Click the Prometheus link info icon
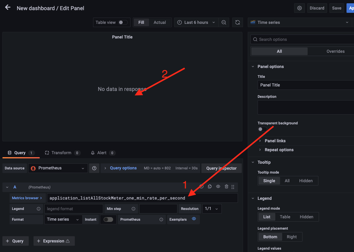Screen dimensions: 354x252 (x=161, y=219)
